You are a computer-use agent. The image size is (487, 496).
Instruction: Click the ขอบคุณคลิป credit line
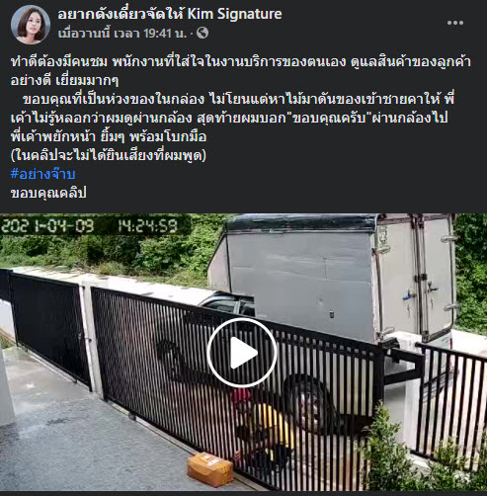48,193
